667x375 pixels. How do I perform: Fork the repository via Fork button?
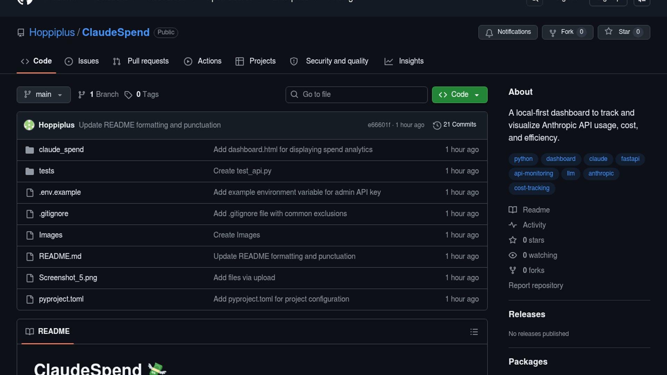pos(567,32)
